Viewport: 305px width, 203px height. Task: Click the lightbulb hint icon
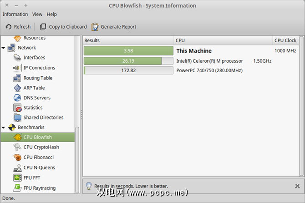[x=89, y=186]
